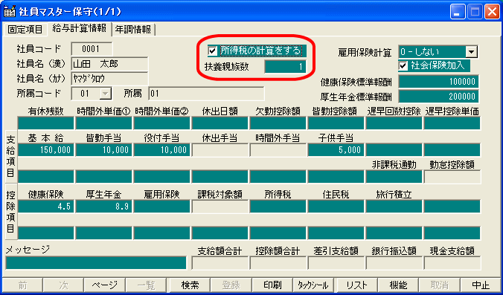Click the 中止 button
The height and width of the screenshot is (295, 503).
point(481,285)
